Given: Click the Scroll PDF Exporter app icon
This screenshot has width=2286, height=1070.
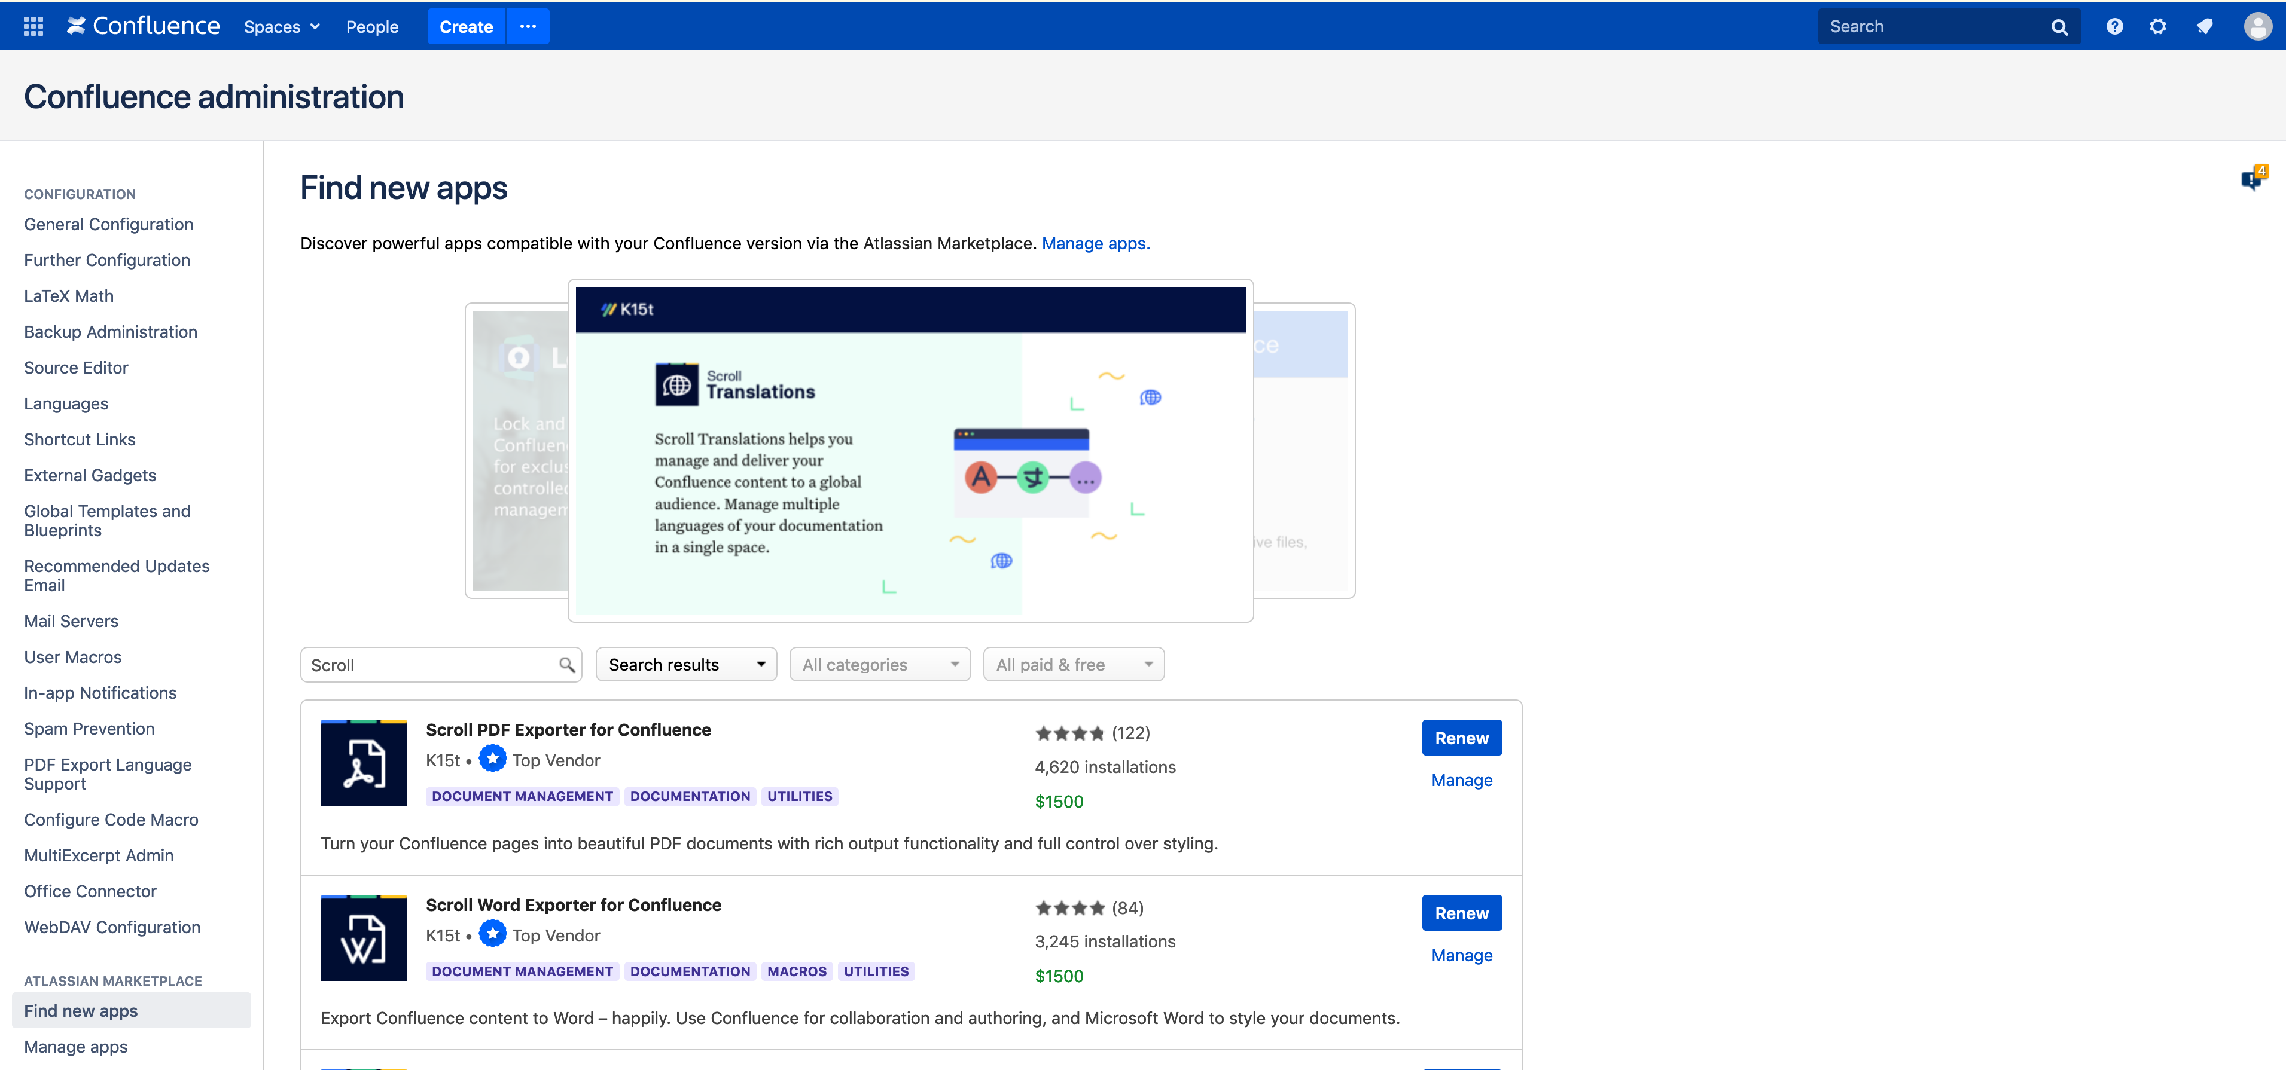Looking at the screenshot, I should click(x=363, y=762).
